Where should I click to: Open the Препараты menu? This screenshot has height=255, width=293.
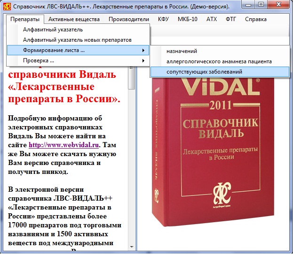pyautogui.click(x=25, y=19)
